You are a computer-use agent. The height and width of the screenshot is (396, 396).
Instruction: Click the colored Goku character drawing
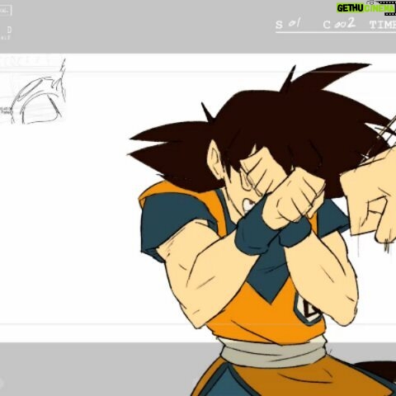point(262,229)
